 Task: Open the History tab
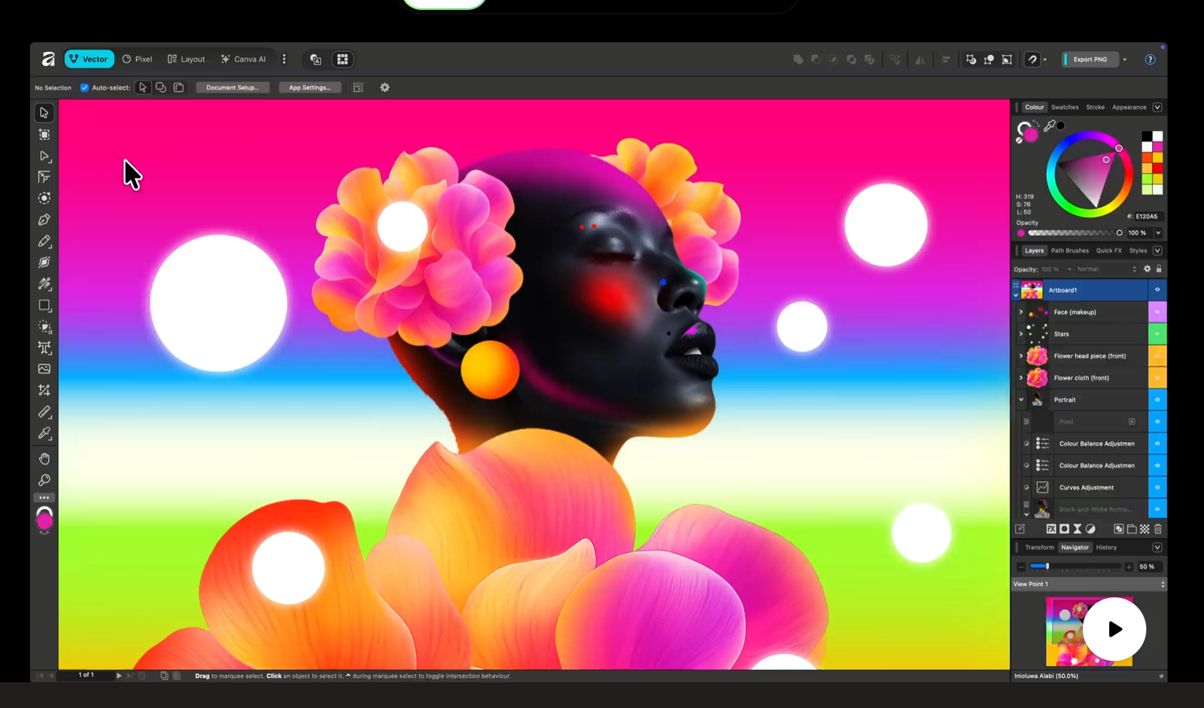[x=1106, y=548]
